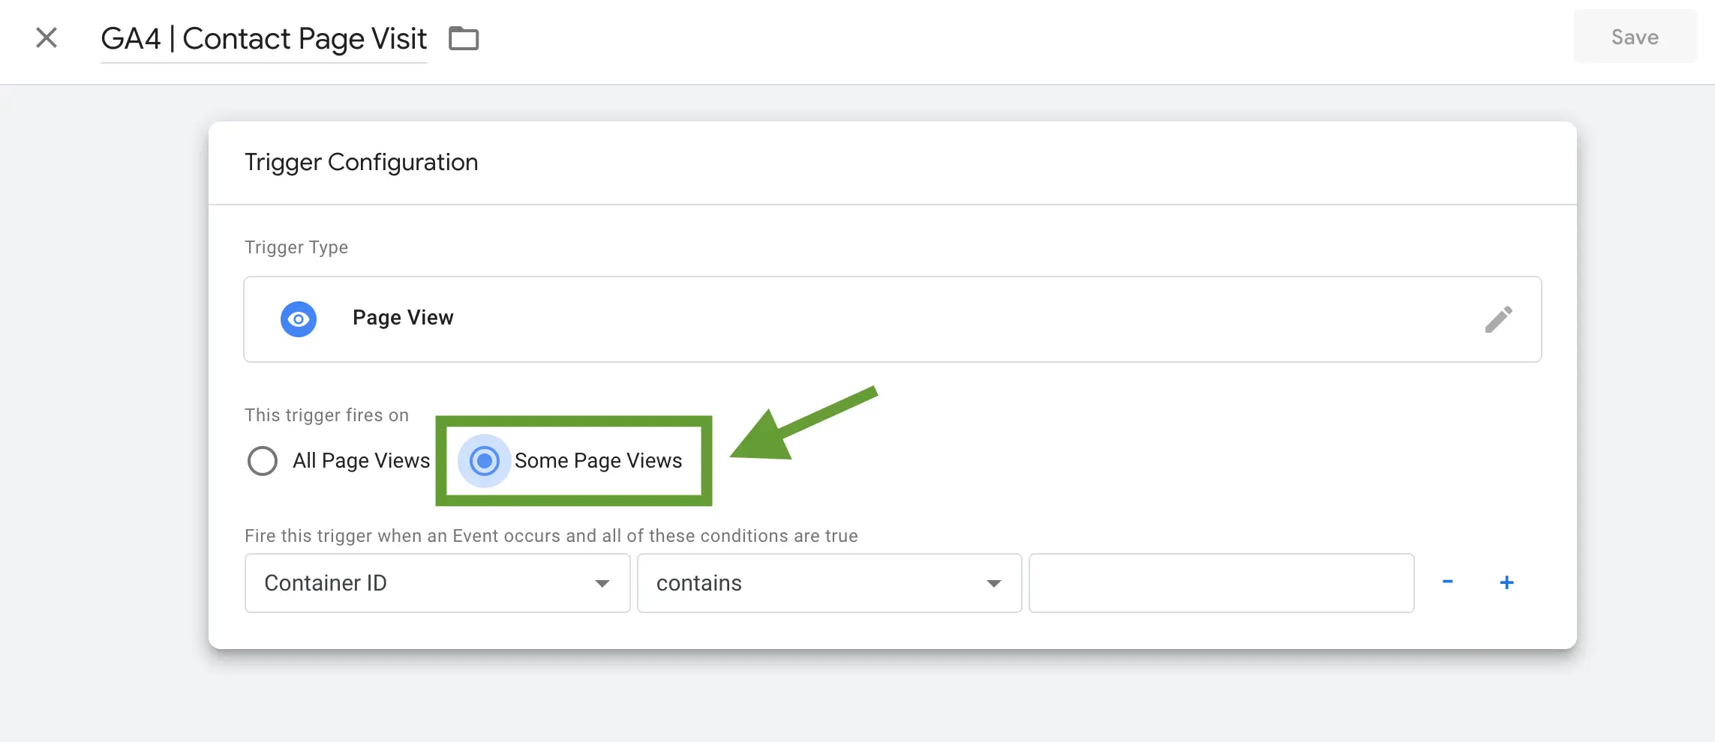Click the contains dropdown arrow
This screenshot has width=1715, height=742.
coord(994,584)
